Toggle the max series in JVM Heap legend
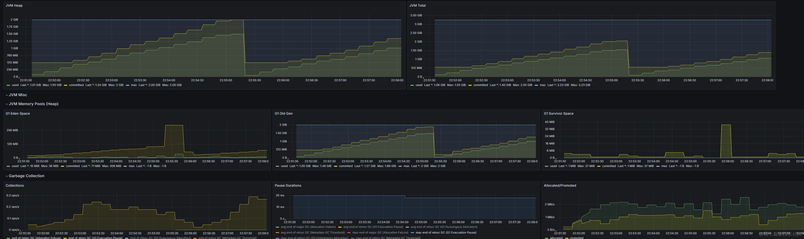The width and height of the screenshot is (804, 239). pos(134,85)
